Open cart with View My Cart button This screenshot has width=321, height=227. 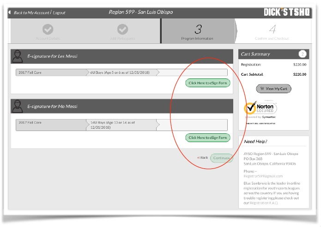pyautogui.click(x=274, y=89)
